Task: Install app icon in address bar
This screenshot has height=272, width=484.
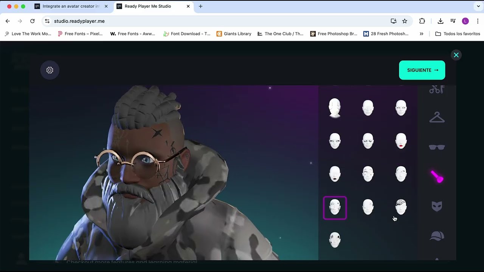Action: point(393,21)
